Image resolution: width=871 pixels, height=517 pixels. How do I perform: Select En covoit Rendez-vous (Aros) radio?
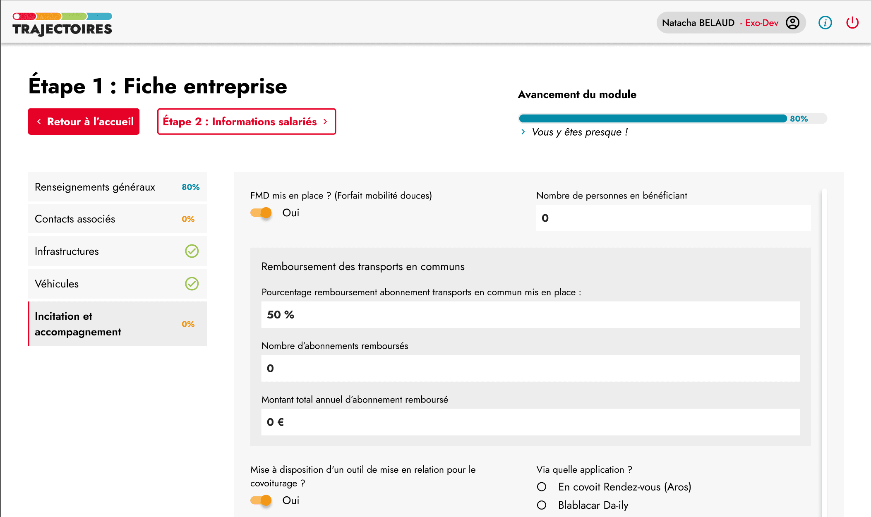point(542,487)
